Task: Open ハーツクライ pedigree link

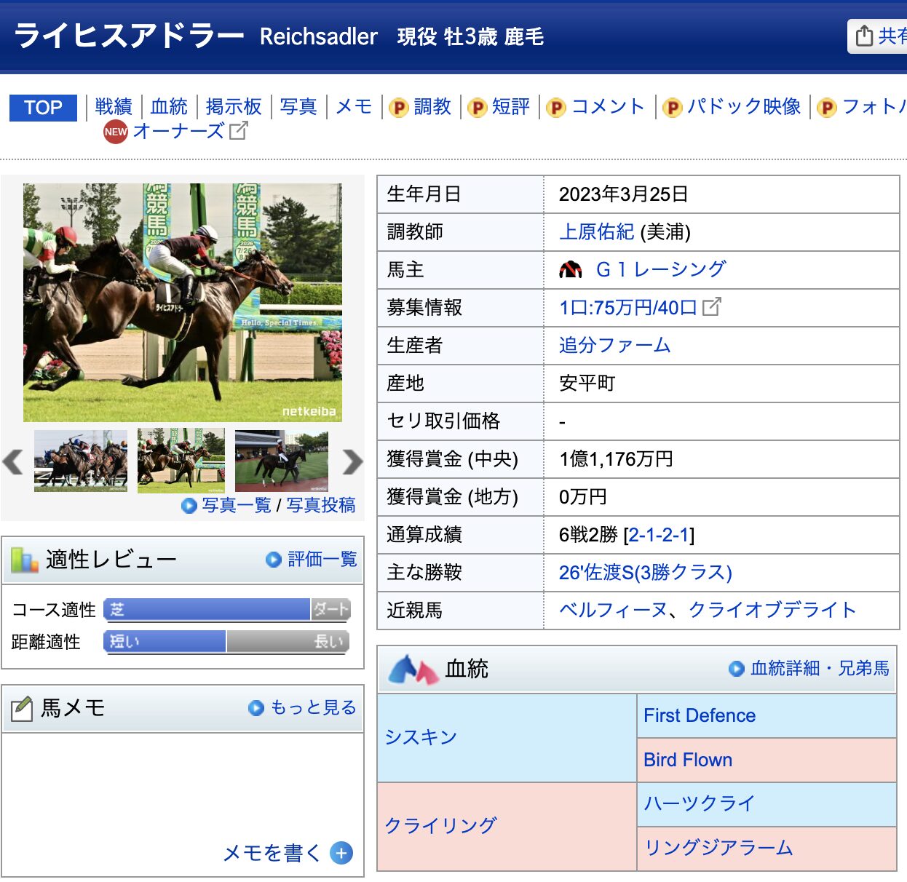Action: pos(700,803)
